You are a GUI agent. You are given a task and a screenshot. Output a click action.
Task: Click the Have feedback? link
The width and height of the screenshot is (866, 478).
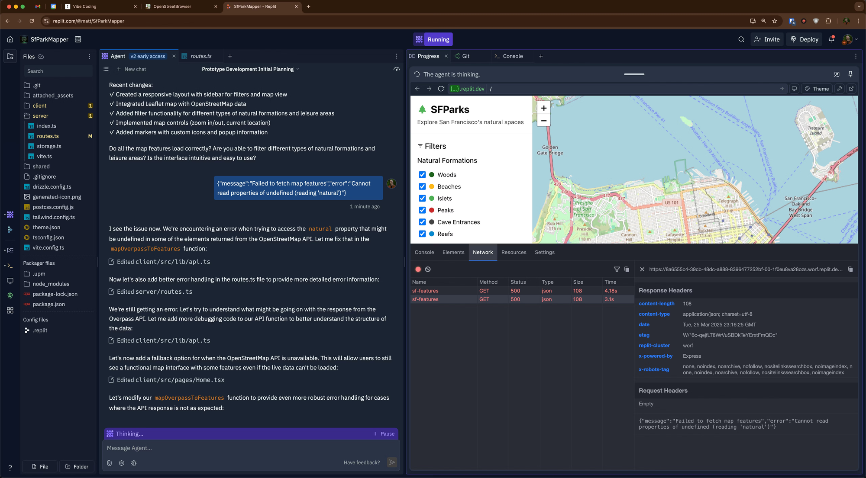(x=362, y=462)
